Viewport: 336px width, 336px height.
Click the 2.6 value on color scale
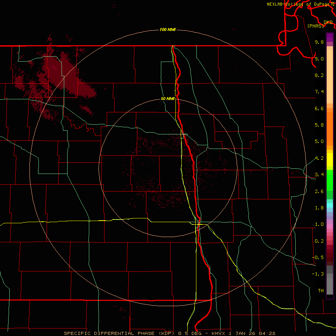coord(319,192)
